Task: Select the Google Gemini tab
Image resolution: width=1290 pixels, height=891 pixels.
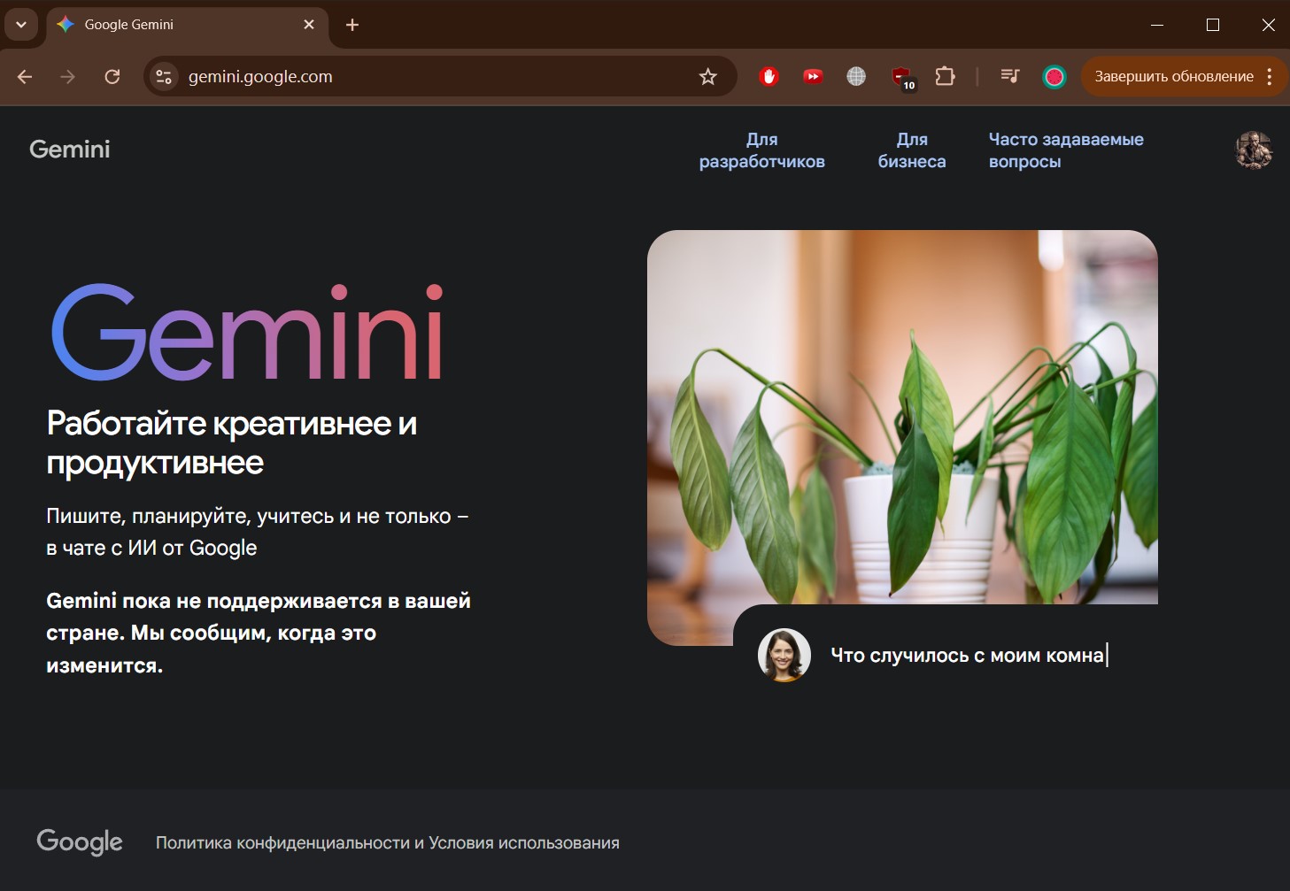Action: click(177, 25)
